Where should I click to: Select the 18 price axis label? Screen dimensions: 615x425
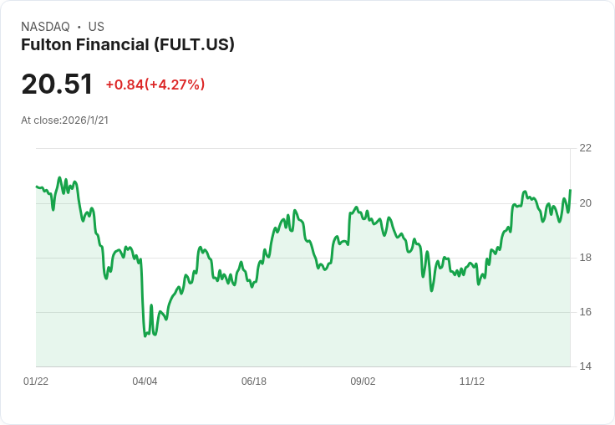tap(585, 258)
